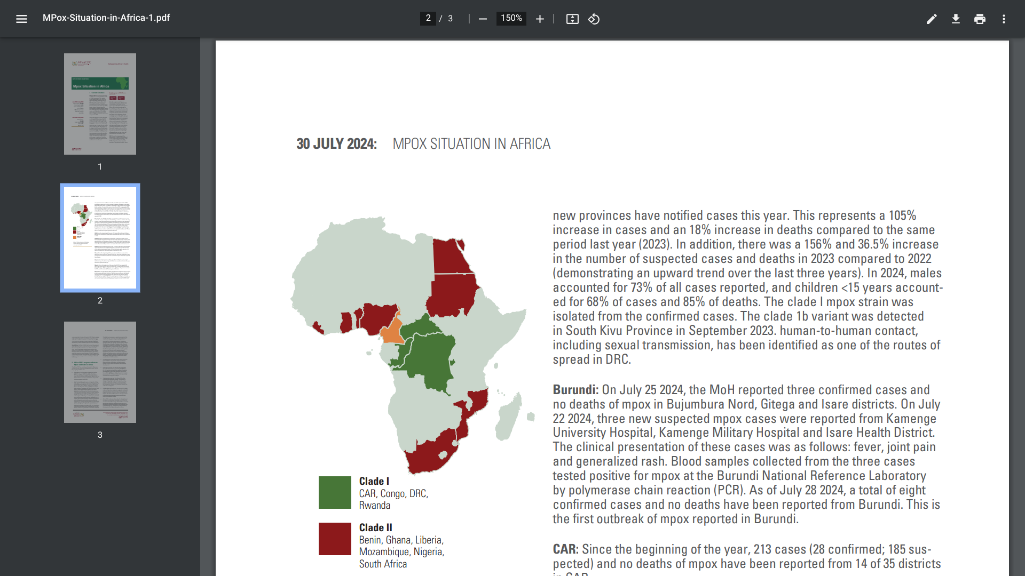Click the green Clade I legend swatch
This screenshot has width=1025, height=576.
(335, 492)
